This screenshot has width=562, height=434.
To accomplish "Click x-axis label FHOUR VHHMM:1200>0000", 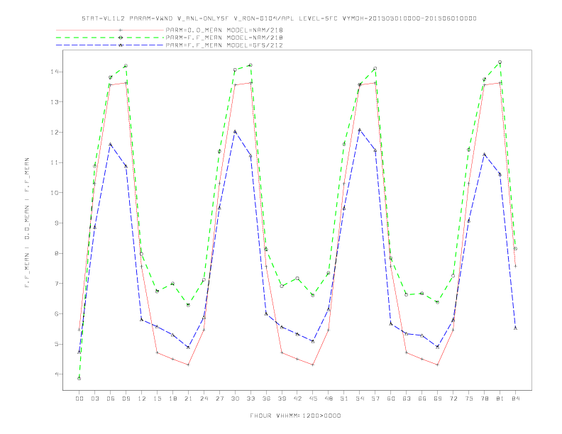I will click(x=295, y=416).
